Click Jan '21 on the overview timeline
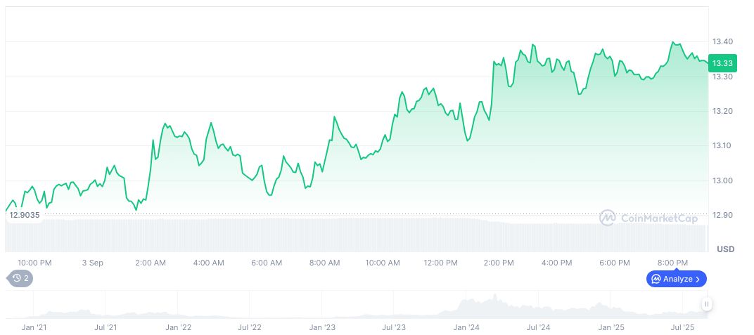Image resolution: width=754 pixels, height=335 pixels. [x=34, y=327]
